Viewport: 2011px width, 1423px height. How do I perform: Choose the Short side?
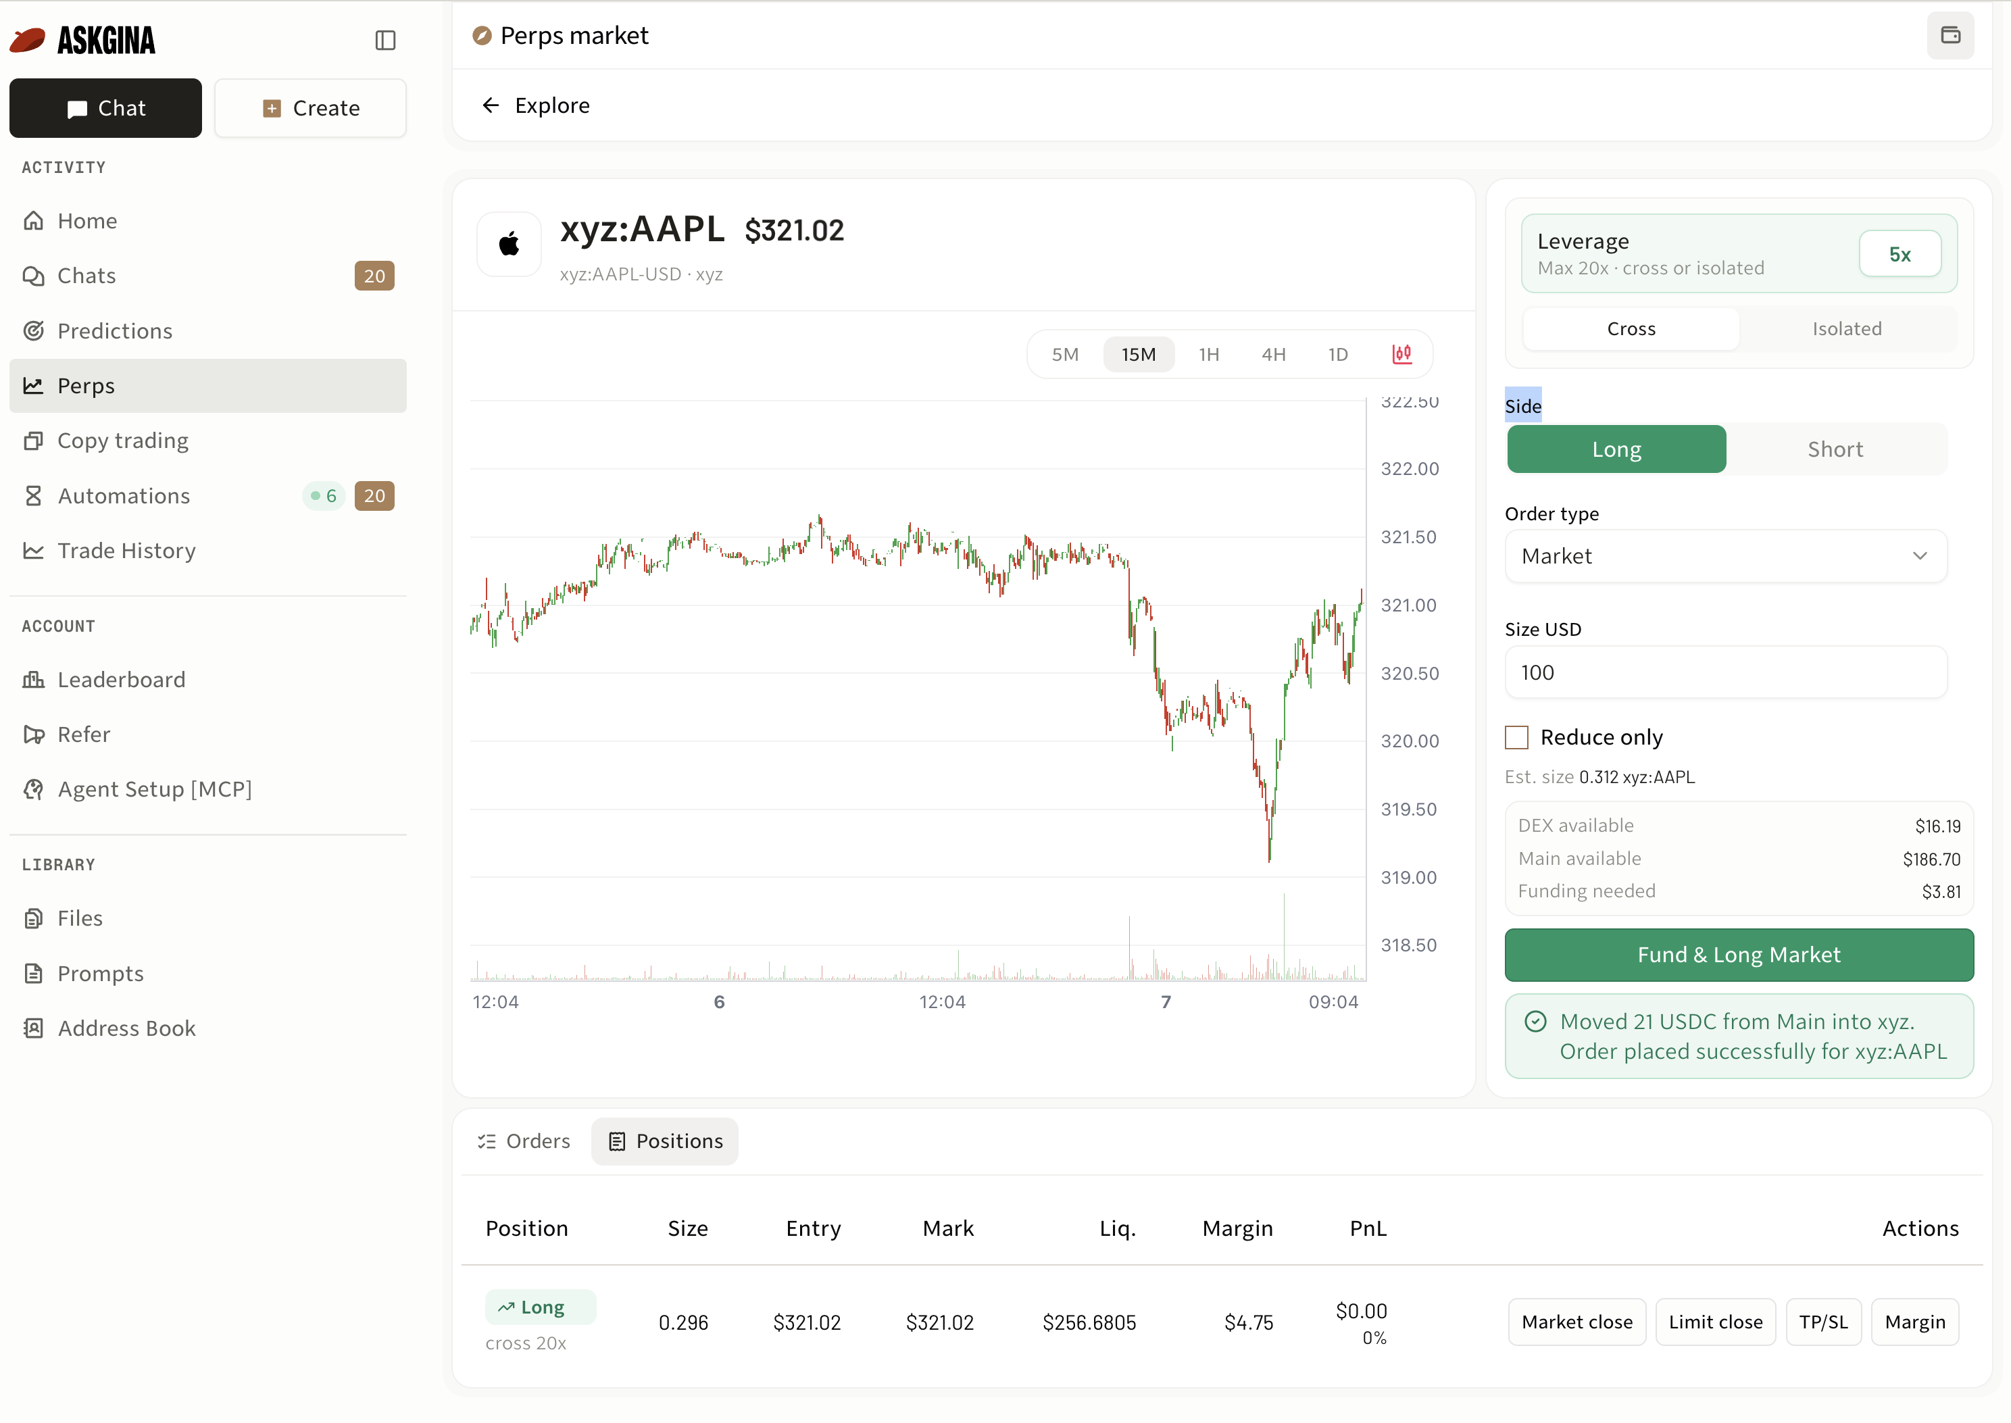pos(1835,449)
